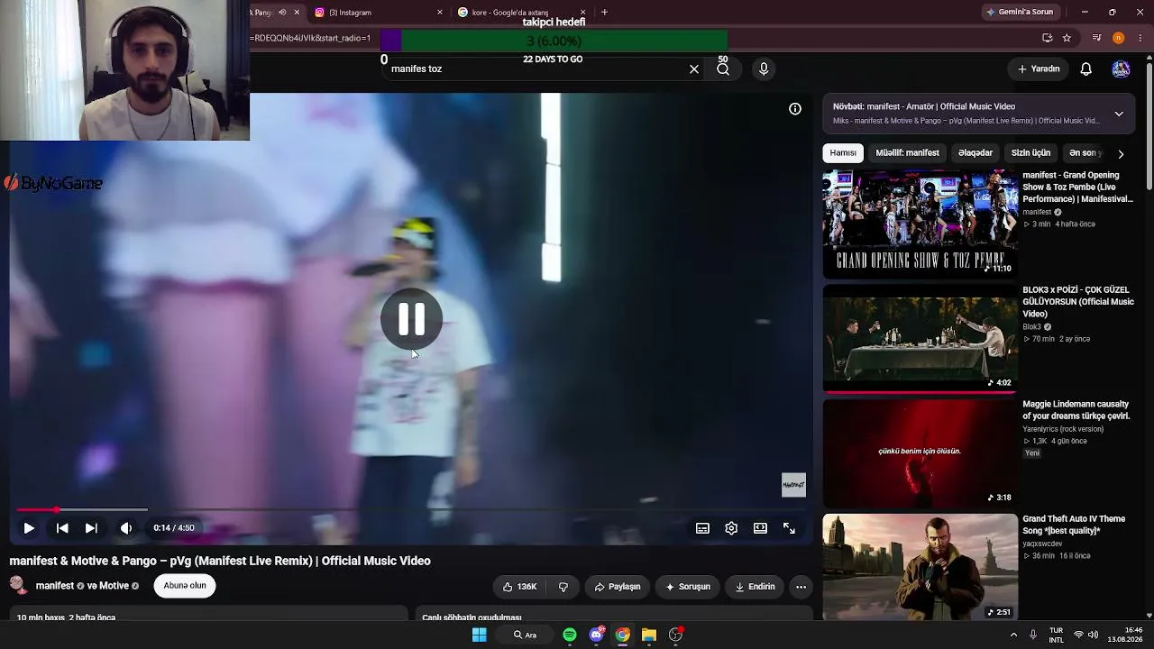The width and height of the screenshot is (1154, 649).
Task: Open a new browser tab
Action: (604, 13)
